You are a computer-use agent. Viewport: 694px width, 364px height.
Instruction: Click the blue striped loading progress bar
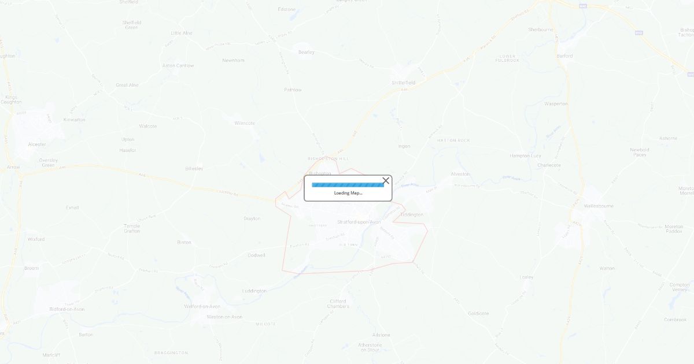(348, 185)
